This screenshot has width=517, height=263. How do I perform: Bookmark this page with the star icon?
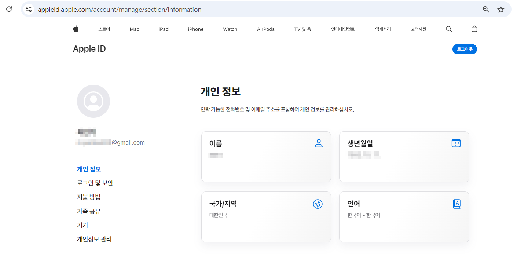tap(501, 10)
